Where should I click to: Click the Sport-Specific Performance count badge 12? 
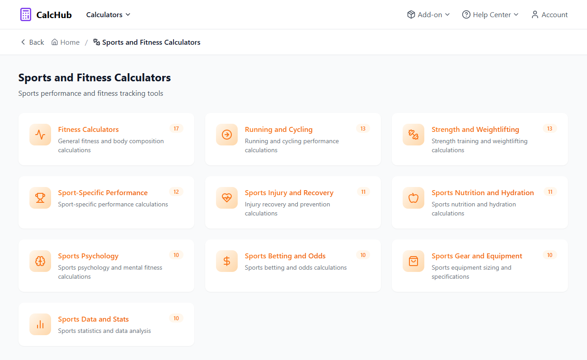coord(176,192)
